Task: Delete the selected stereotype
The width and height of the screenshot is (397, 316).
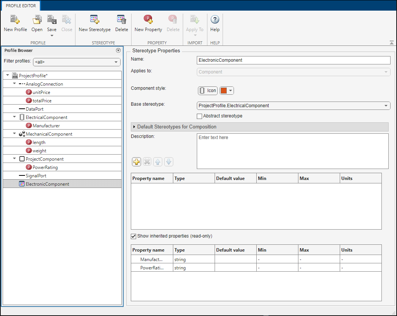Action: click(121, 23)
